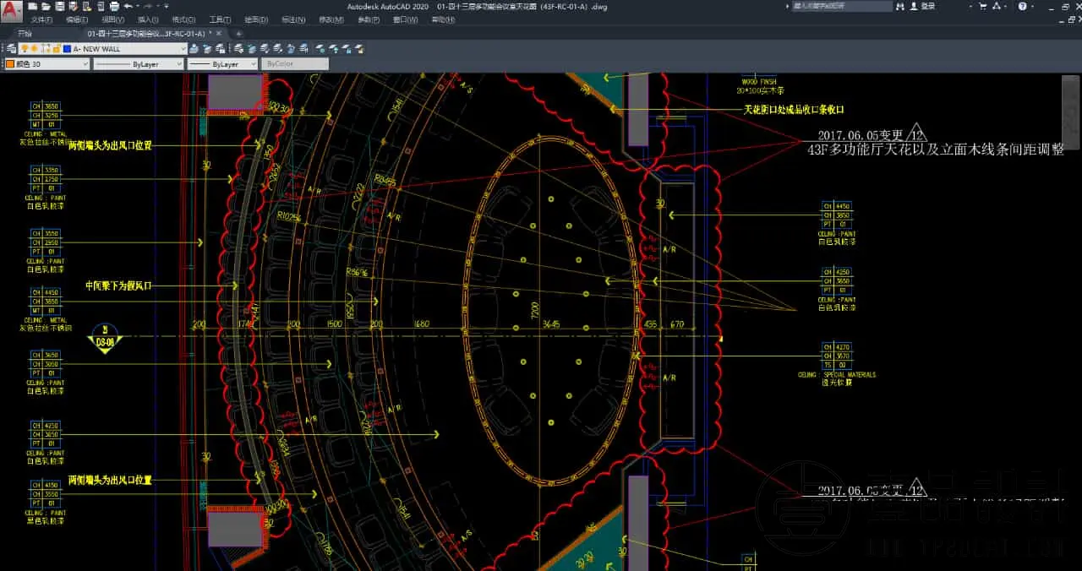Click the Help question mark icon

pos(1022,6)
